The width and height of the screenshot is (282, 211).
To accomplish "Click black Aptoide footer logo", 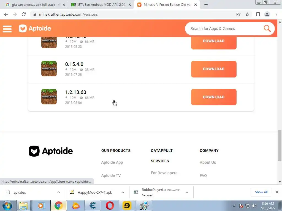I will [x=51, y=151].
